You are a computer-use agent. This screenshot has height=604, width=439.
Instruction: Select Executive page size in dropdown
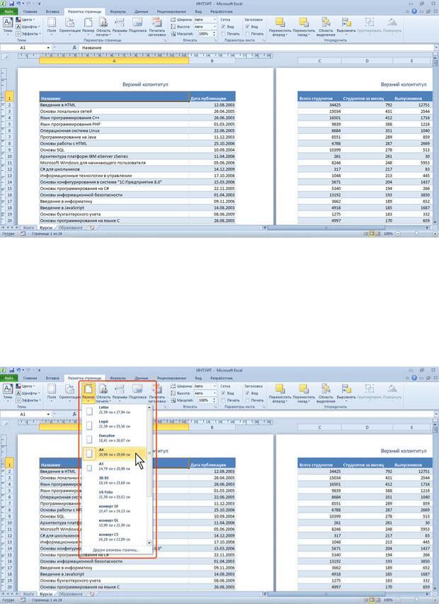115,438
